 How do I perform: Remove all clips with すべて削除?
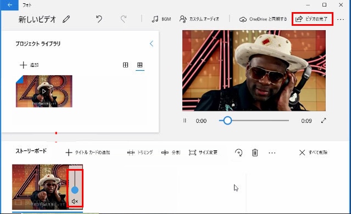pos(313,153)
